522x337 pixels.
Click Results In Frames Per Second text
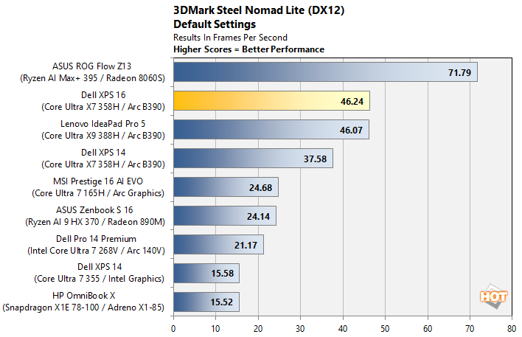(230, 38)
